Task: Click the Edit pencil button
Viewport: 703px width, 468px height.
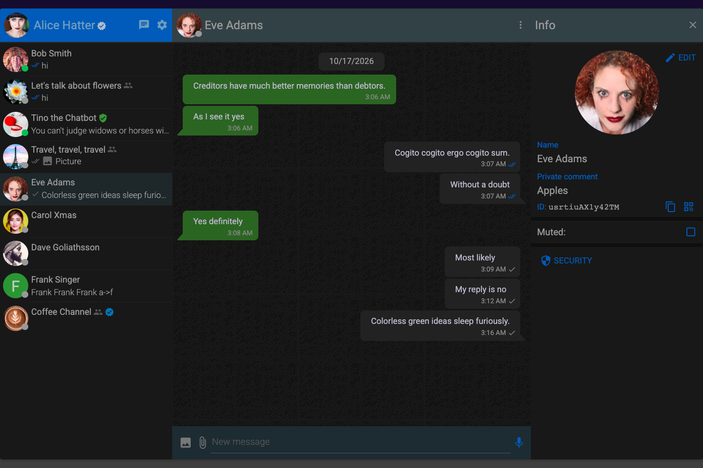Action: pos(680,57)
